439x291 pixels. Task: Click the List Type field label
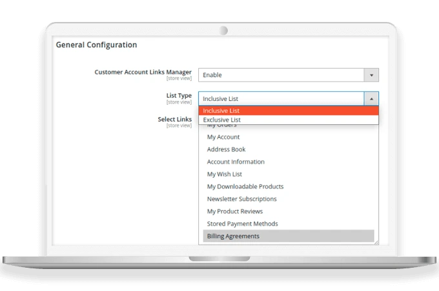click(x=179, y=96)
